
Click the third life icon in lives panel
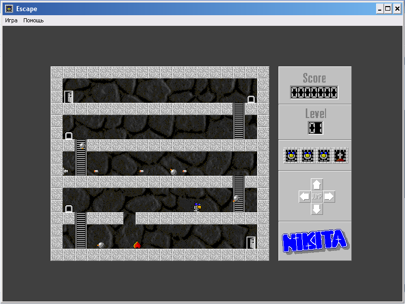click(323, 156)
